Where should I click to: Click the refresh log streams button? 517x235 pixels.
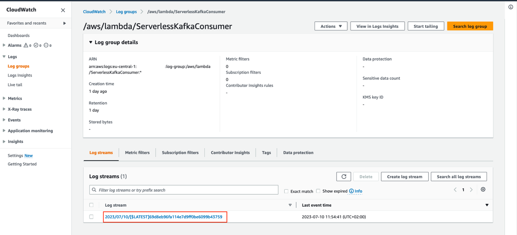344,177
